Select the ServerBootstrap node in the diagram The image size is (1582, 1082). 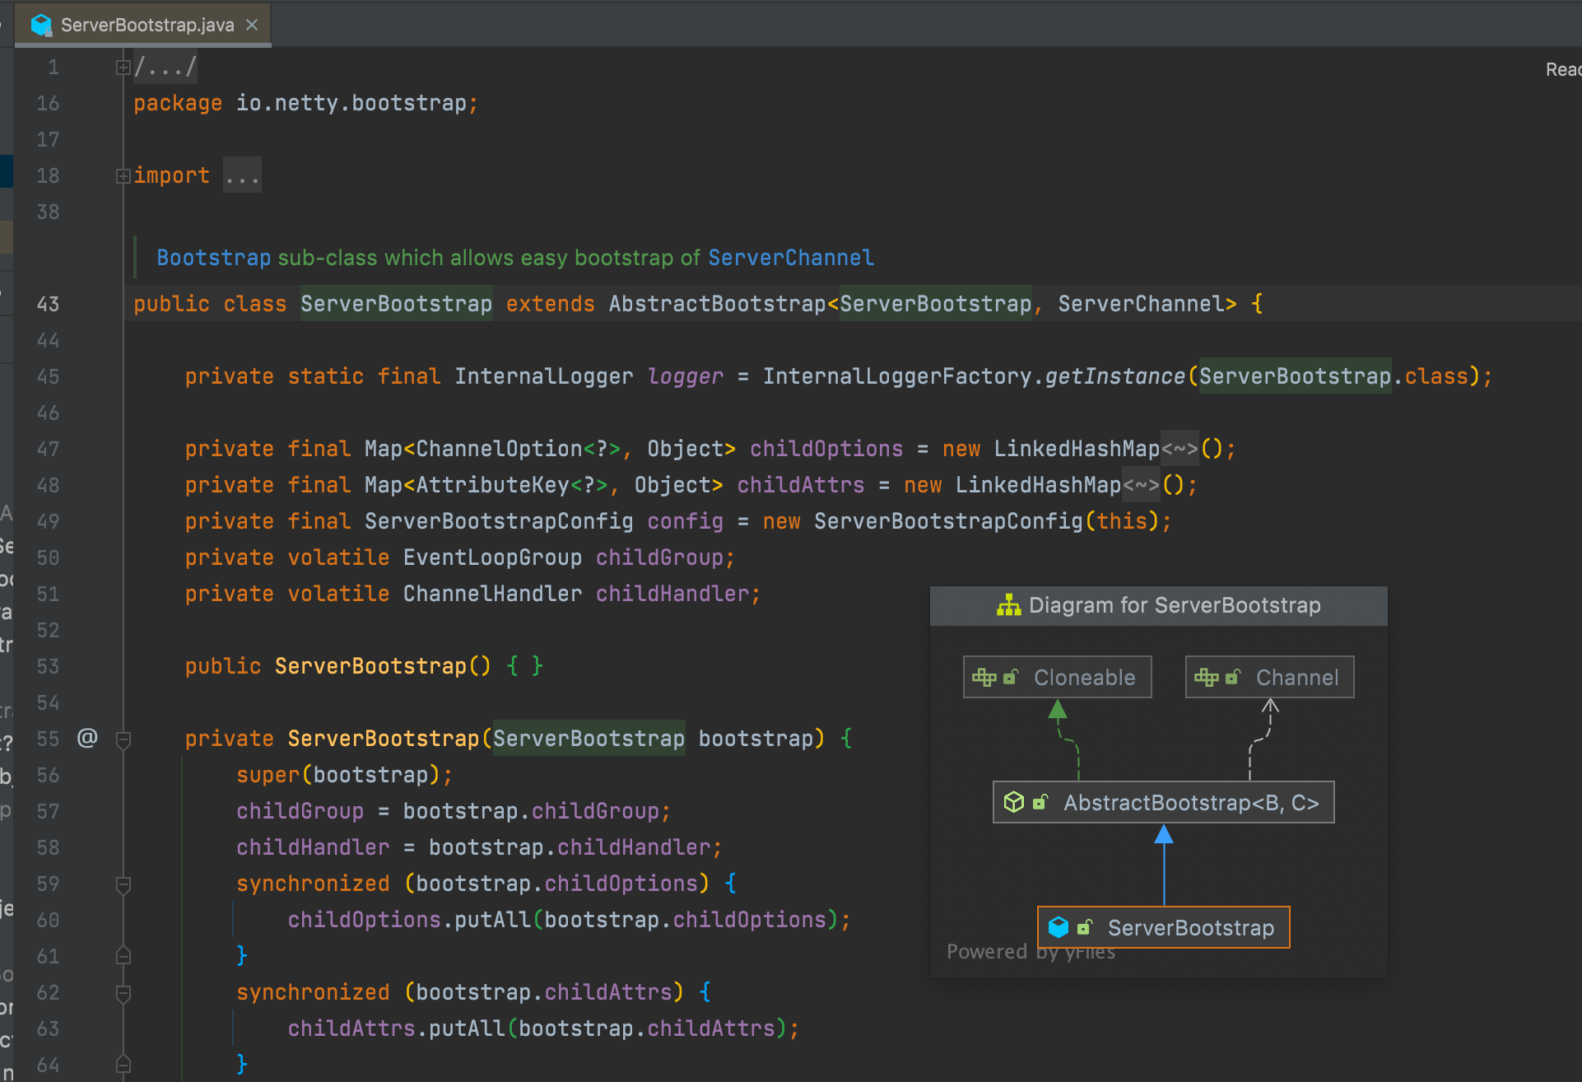click(x=1163, y=927)
